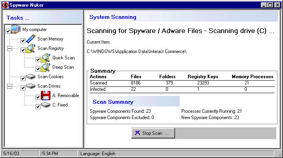Toggle the Quick Scan checkbox
This screenshot has height=158, width=283.
[x=38, y=59]
